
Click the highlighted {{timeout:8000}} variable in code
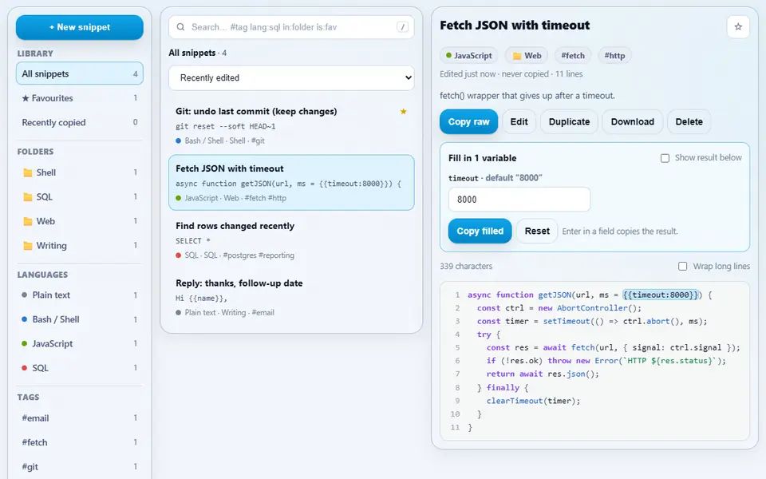[x=661, y=295]
